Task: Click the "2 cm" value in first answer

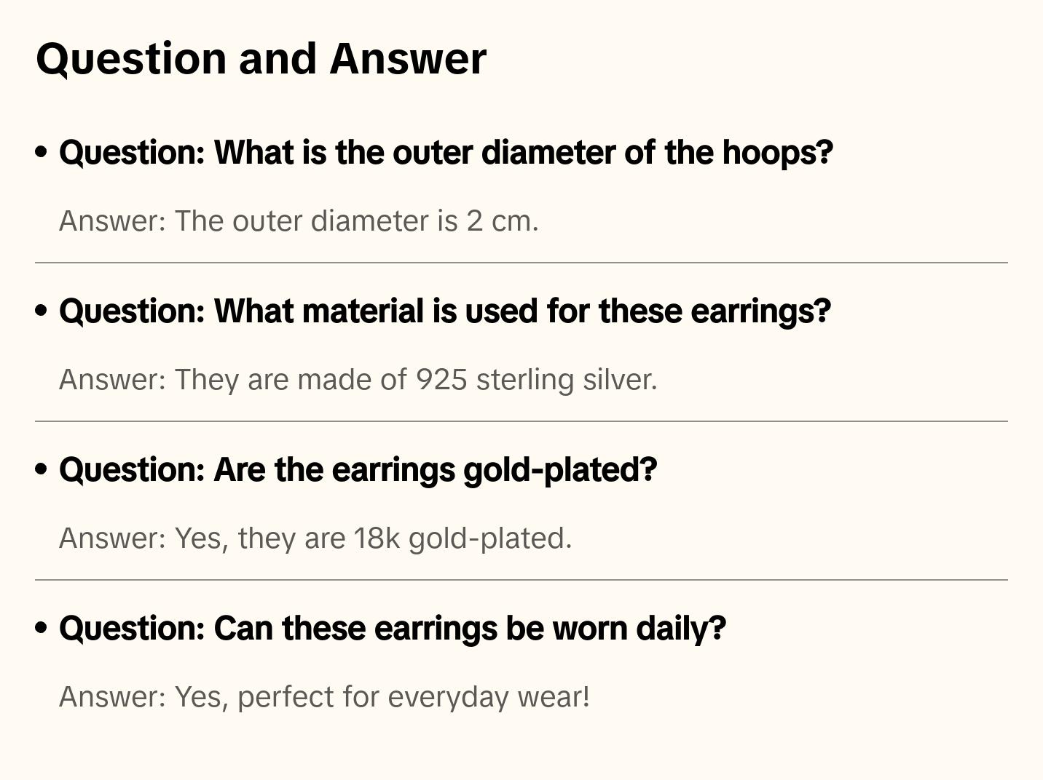Action: click(x=503, y=221)
